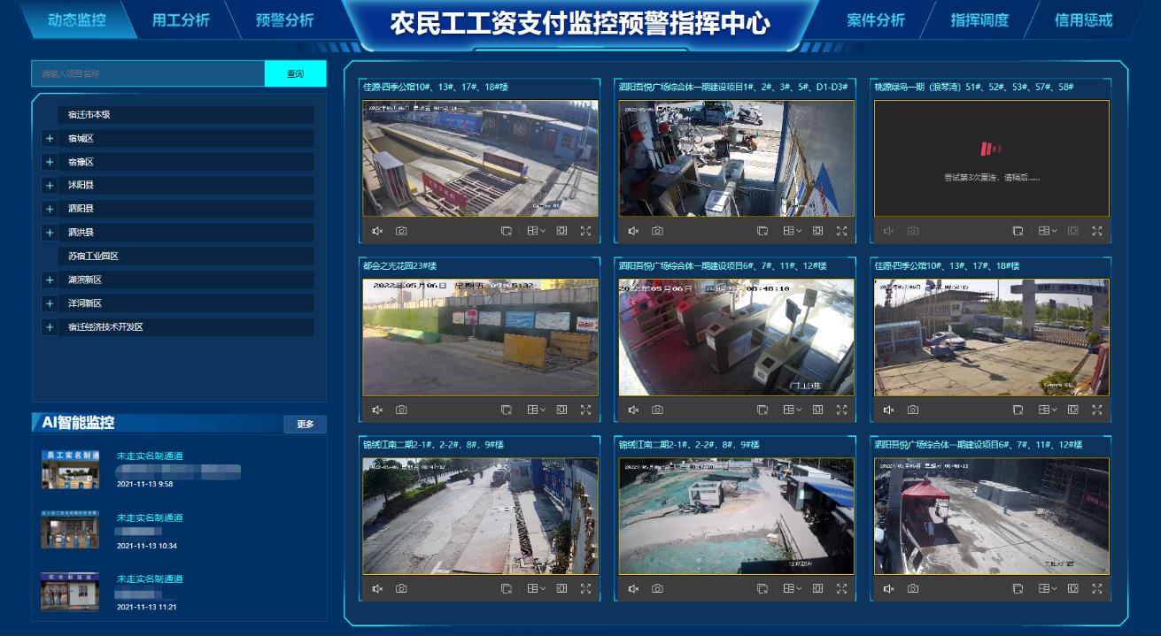
Task: Unmute the 佳源·四季公馆 feed showing parked cars
Action: pos(889,410)
